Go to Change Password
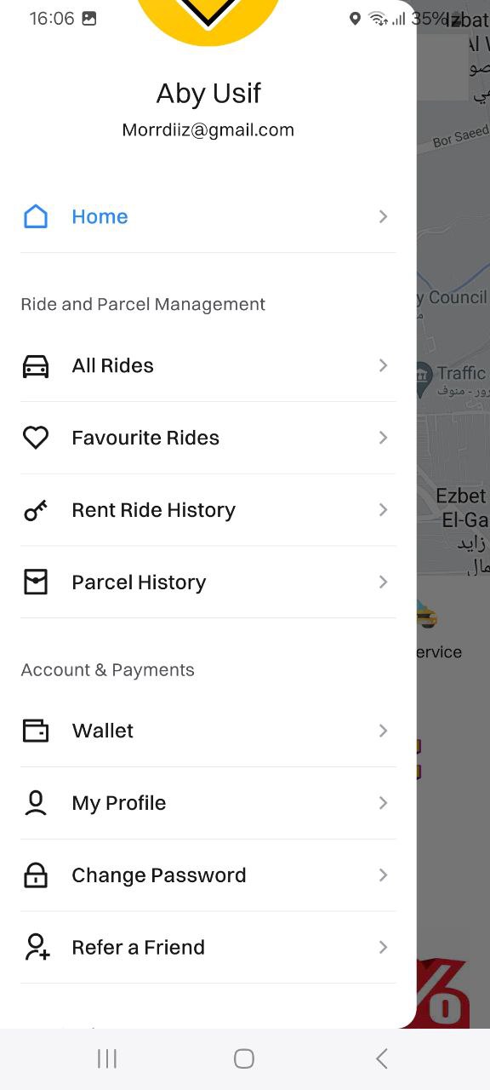Image resolution: width=490 pixels, height=1090 pixels. point(208,875)
